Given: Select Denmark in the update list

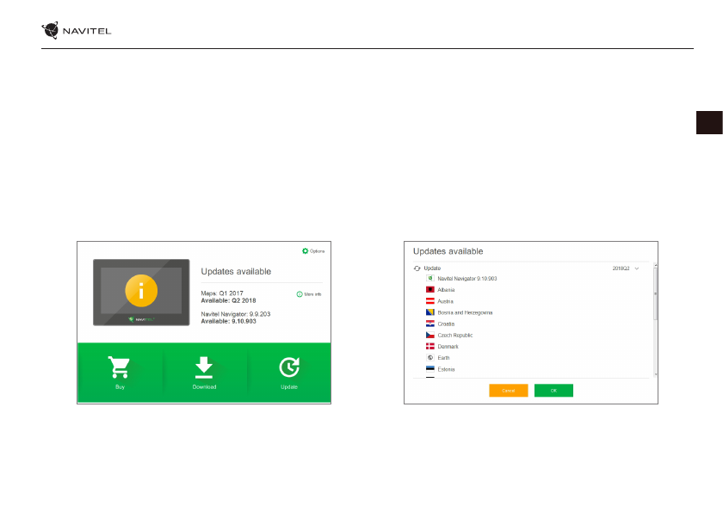Looking at the screenshot, I should point(448,347).
